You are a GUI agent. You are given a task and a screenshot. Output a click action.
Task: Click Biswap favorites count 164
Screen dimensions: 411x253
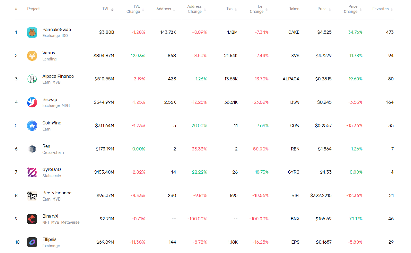click(390, 102)
